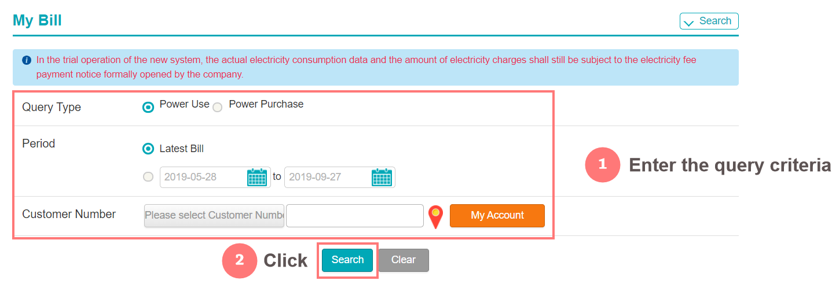Click the Customer Number row label

coord(69,214)
